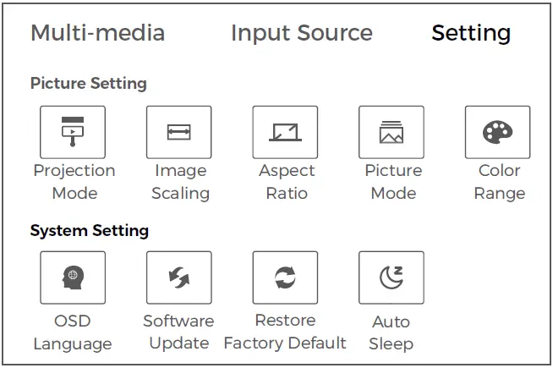
Task: Switch to the Multi-media tab
Action: coord(98,34)
